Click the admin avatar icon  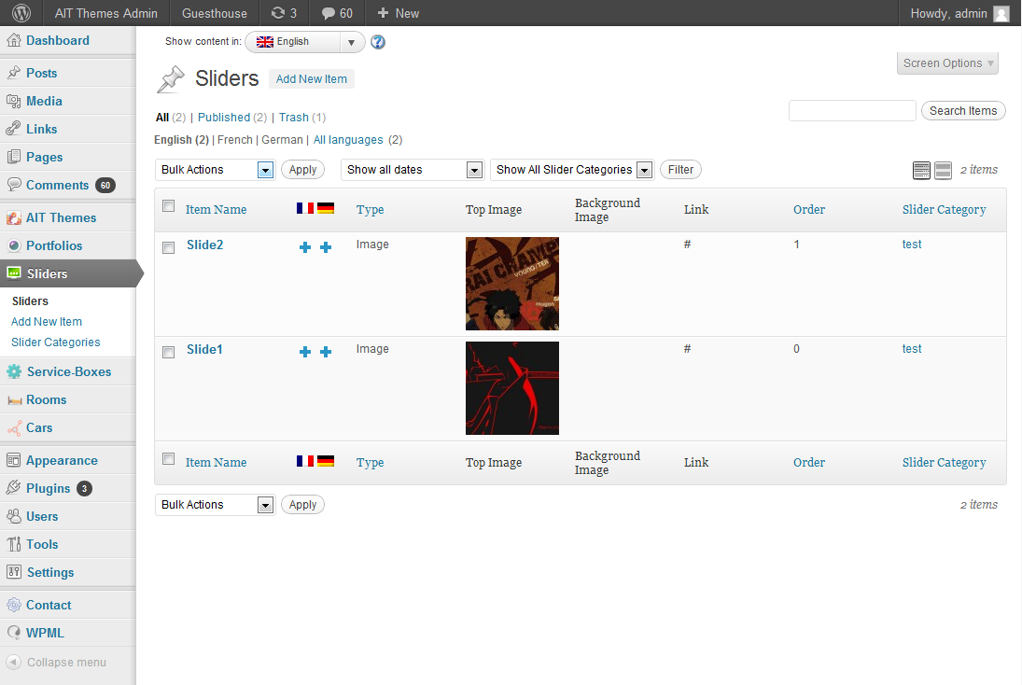(1001, 14)
